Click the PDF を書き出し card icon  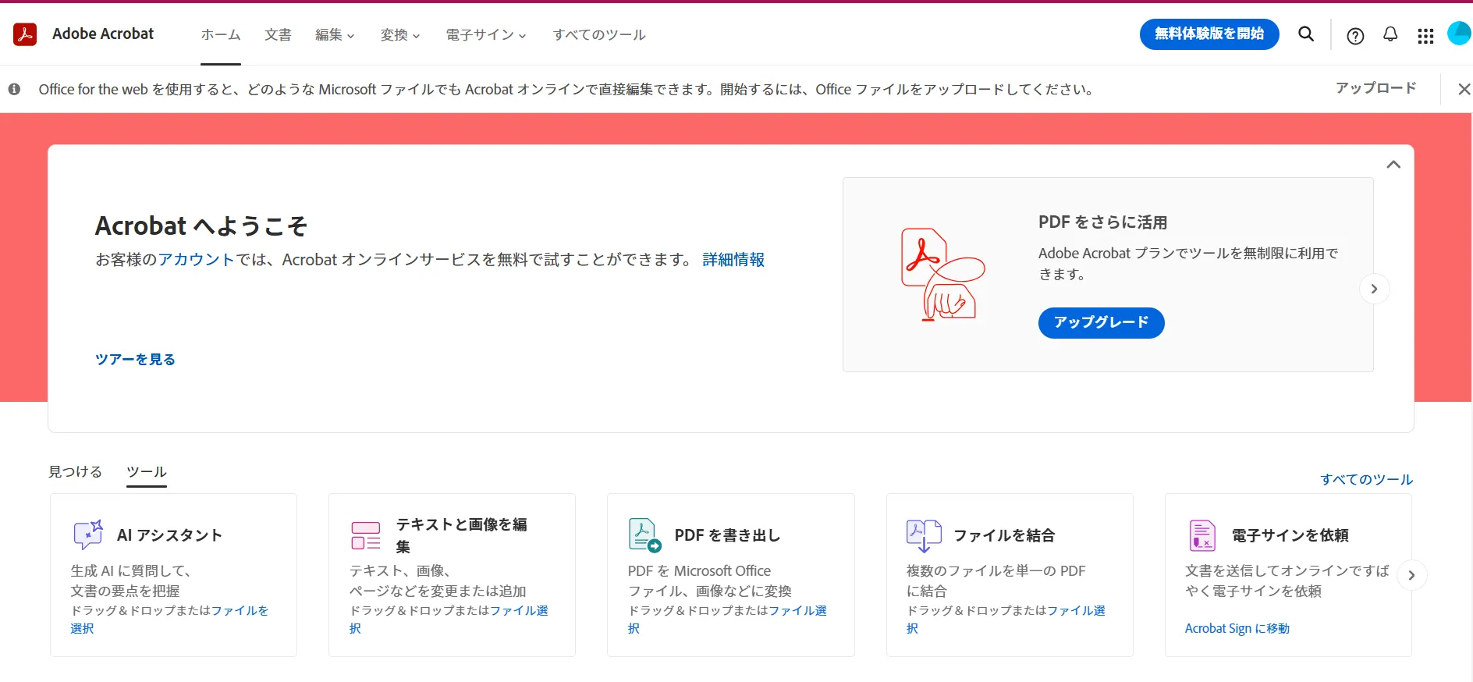click(644, 535)
